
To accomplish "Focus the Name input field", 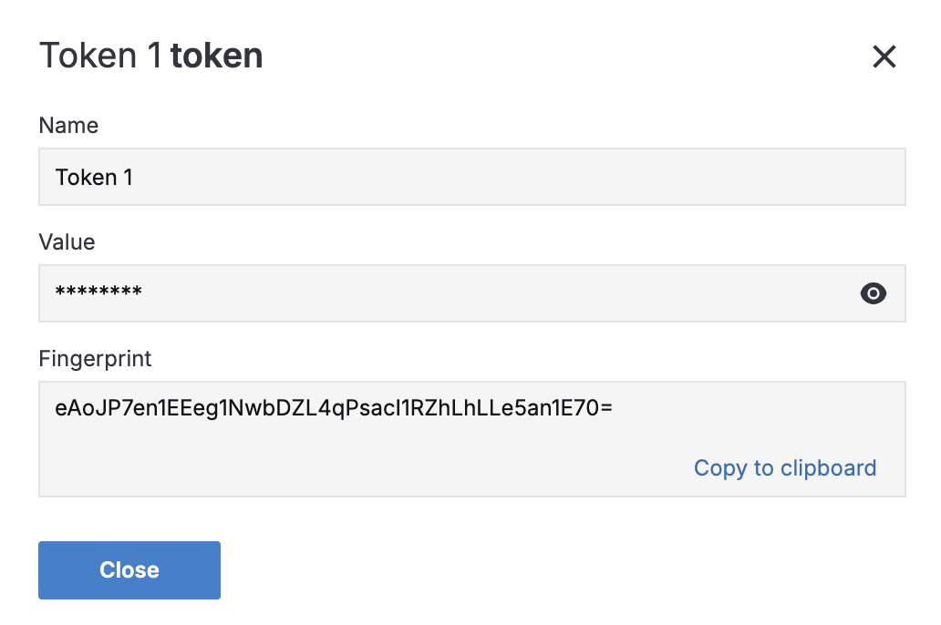I will [471, 177].
